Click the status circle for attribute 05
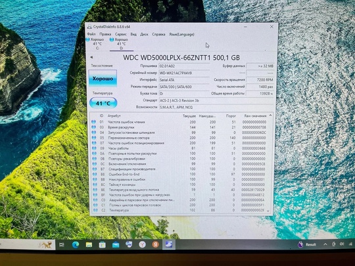Viewport: 355px width, 266px height. 94,137
